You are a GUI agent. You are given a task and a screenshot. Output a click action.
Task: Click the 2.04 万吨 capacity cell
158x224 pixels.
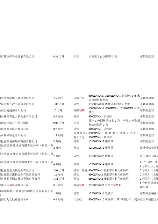[x=59, y=170]
